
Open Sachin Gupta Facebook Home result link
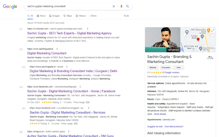[x=71, y=91]
